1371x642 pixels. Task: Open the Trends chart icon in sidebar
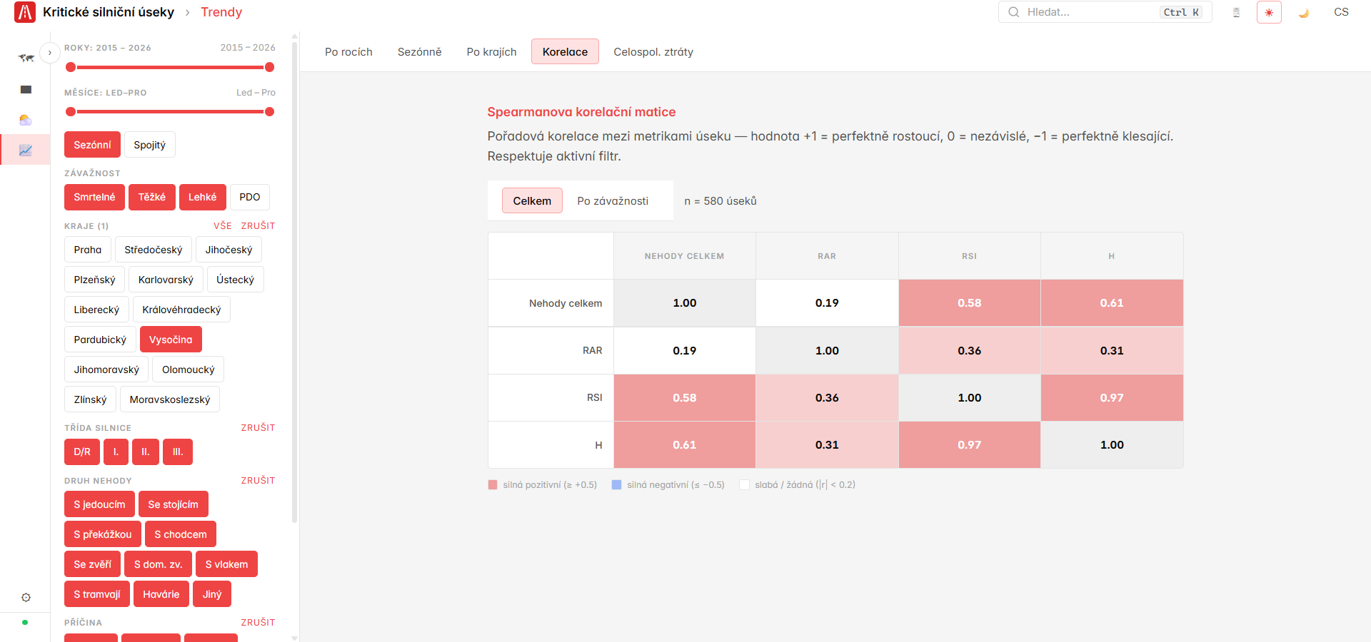[26, 150]
